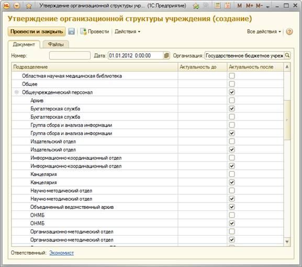This screenshot has width=302, height=267.
Task: Click the Провести и закрыть button
Action: click(37, 31)
